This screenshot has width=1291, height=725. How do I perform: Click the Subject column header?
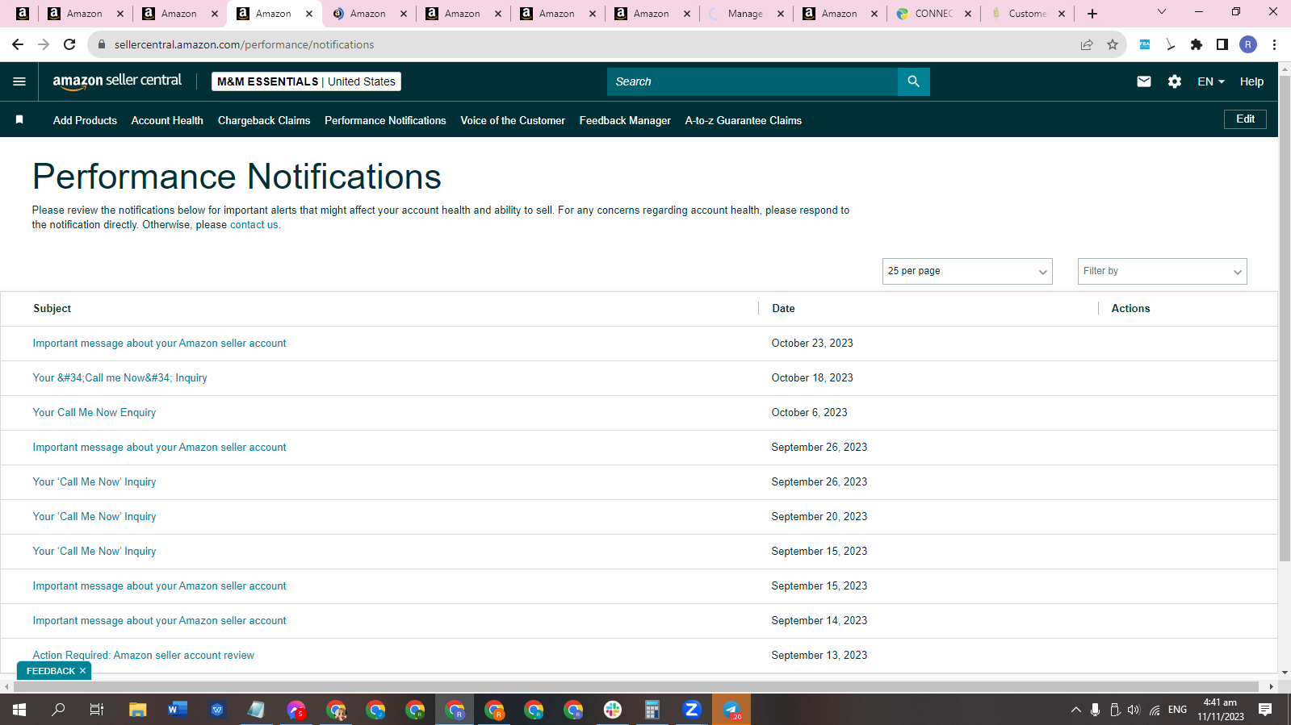[52, 309]
